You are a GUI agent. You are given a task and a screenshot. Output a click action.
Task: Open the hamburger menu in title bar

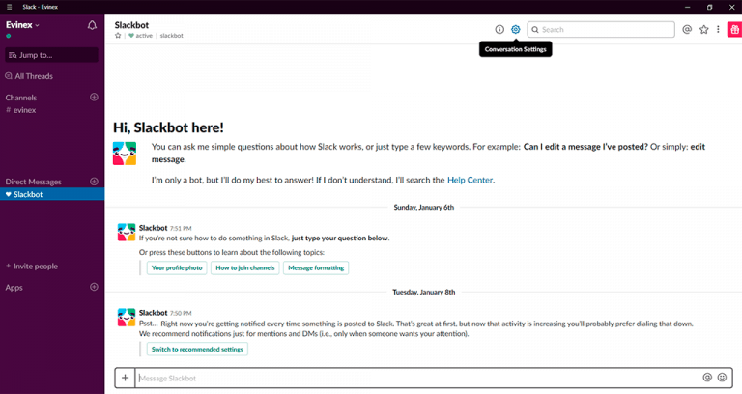9,7
